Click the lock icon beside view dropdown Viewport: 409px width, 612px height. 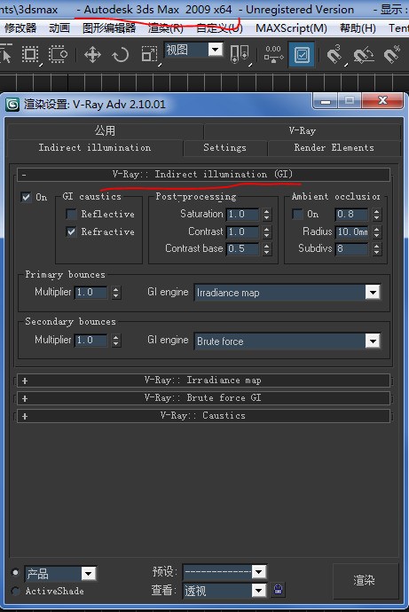click(x=278, y=589)
